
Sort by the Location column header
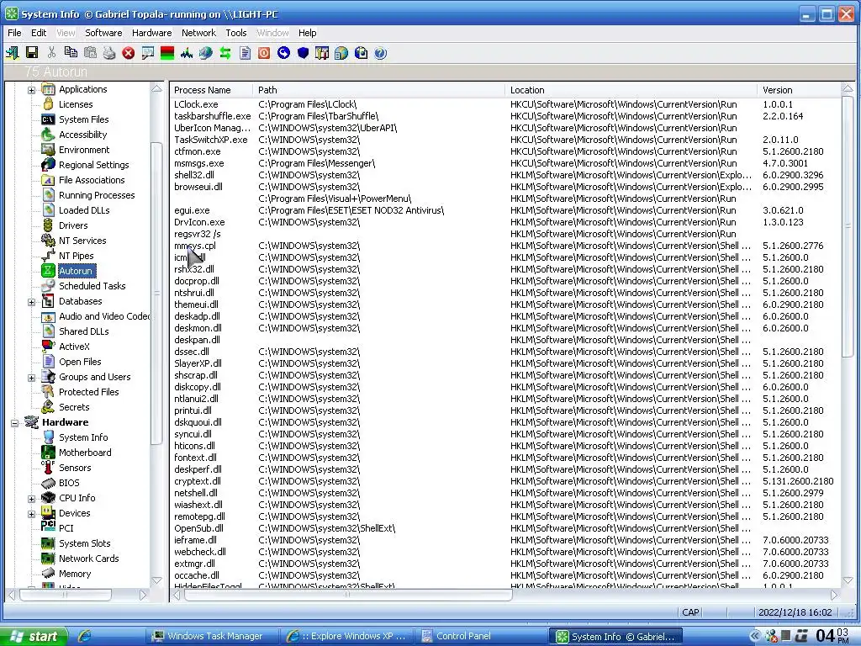pyautogui.click(x=631, y=90)
